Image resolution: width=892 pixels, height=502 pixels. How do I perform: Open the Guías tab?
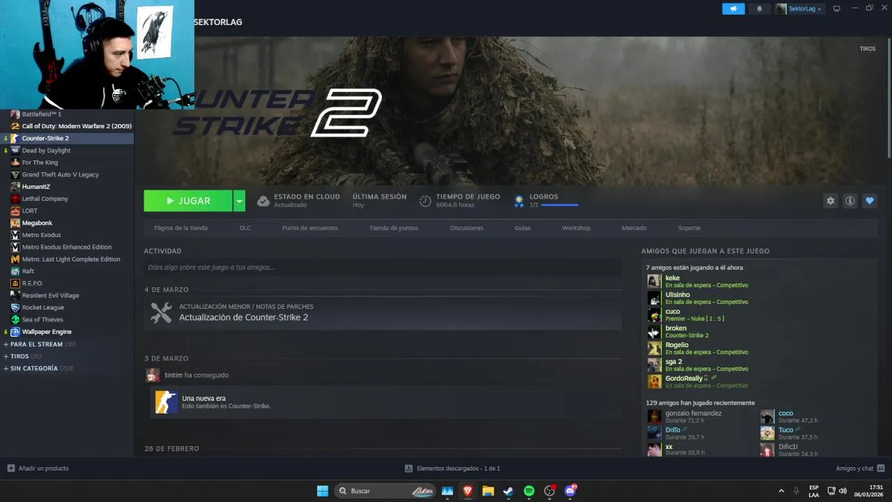(x=523, y=228)
